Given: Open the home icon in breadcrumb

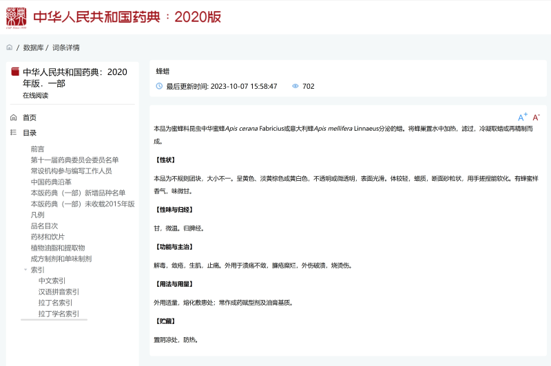Looking at the screenshot, I should coord(10,47).
